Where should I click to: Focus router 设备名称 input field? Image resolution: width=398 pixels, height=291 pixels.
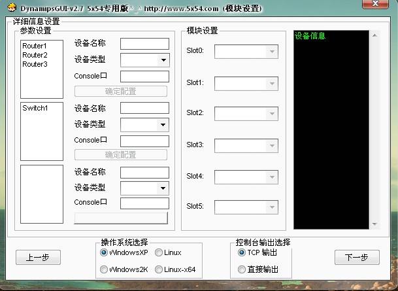144,44
